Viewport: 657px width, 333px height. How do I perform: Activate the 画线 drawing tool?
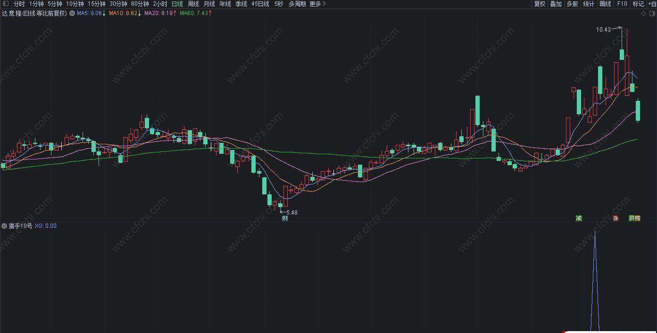coord(605,4)
